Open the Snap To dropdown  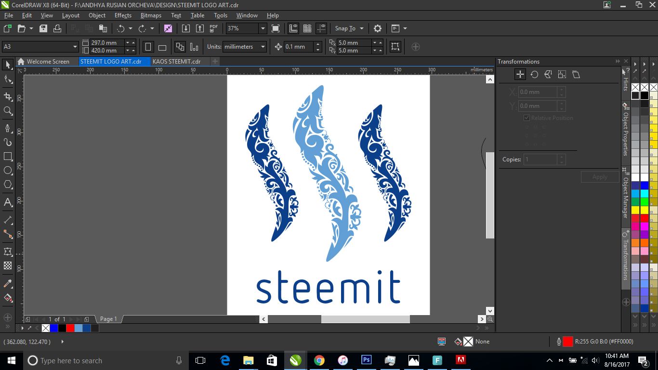[348, 28]
